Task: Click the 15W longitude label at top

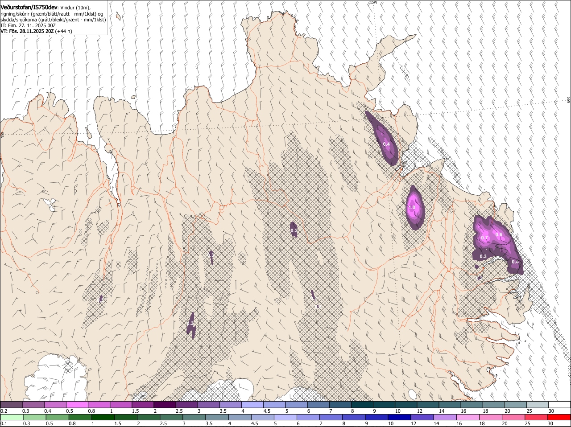Action: pos(373,2)
